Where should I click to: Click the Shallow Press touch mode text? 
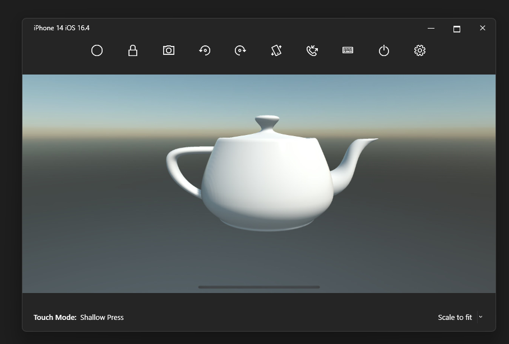(x=102, y=318)
